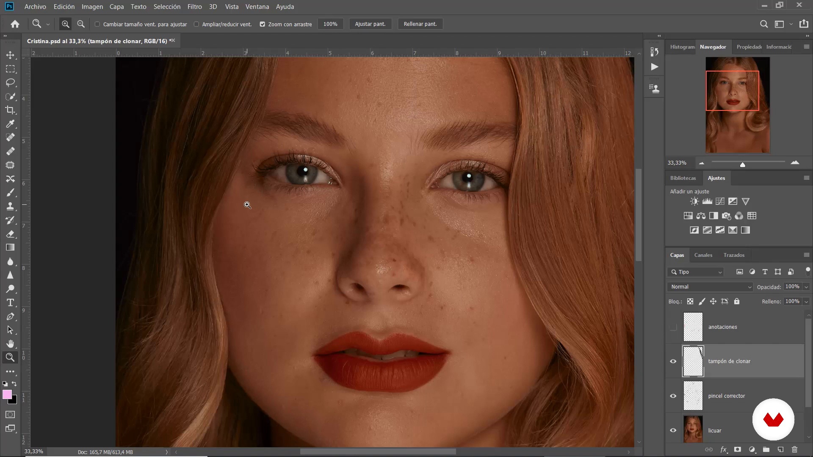Select the Pen tool

click(x=10, y=317)
